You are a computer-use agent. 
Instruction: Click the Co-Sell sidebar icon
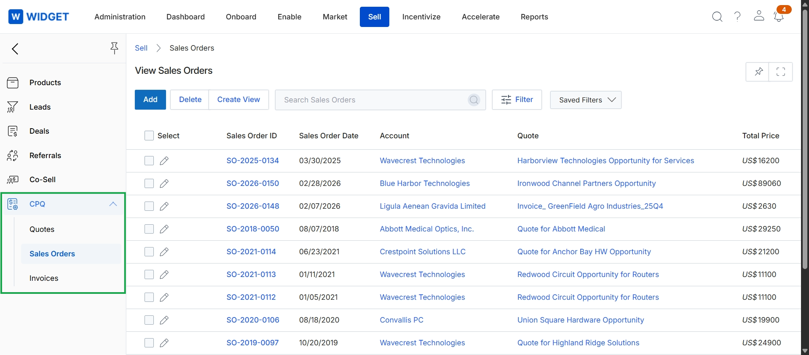13,180
